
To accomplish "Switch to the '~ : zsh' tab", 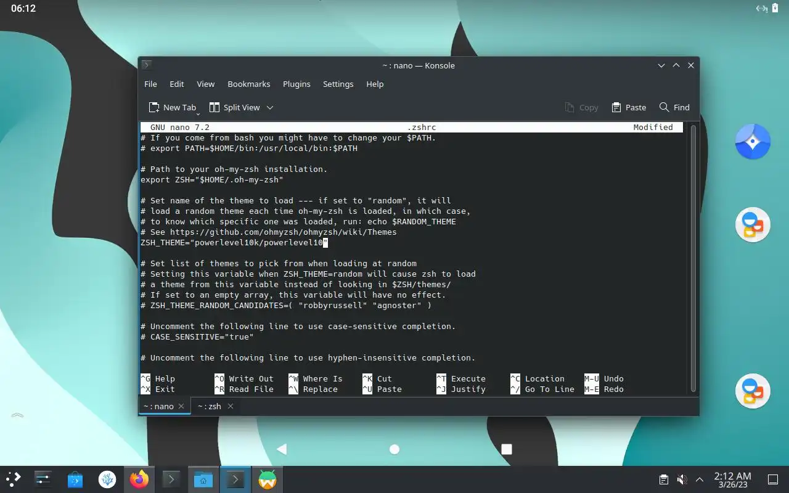I will [x=215, y=406].
